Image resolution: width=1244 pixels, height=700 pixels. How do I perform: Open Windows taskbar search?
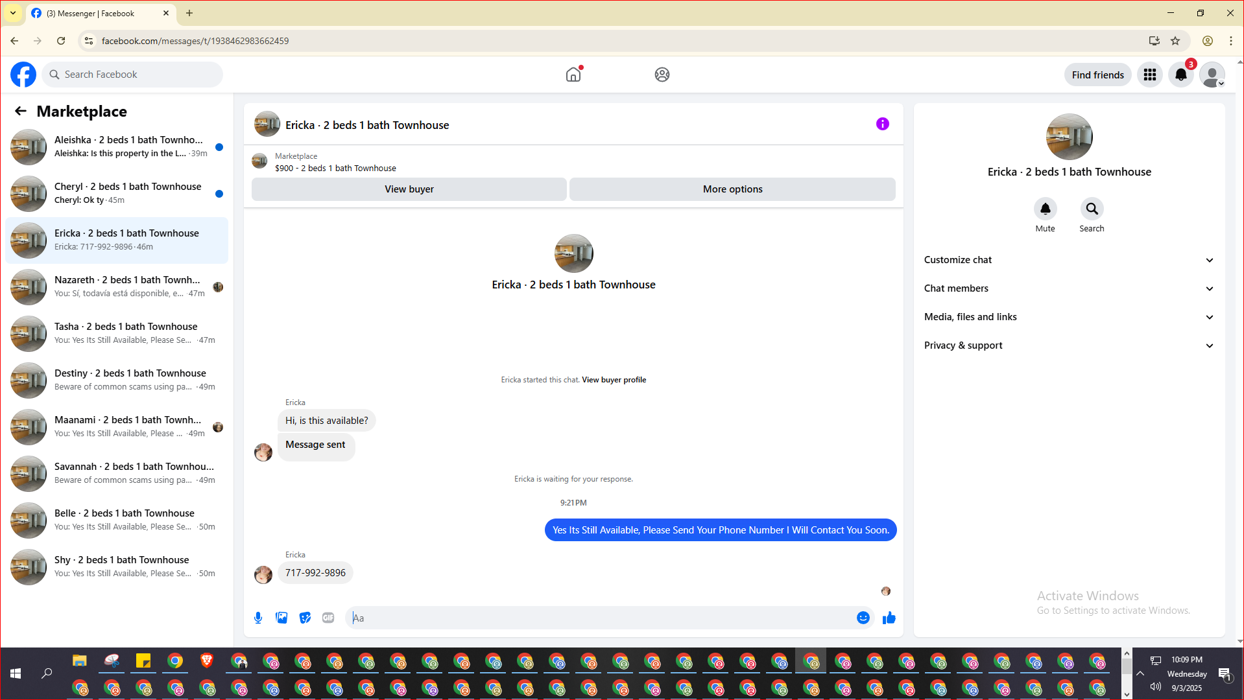(47, 674)
